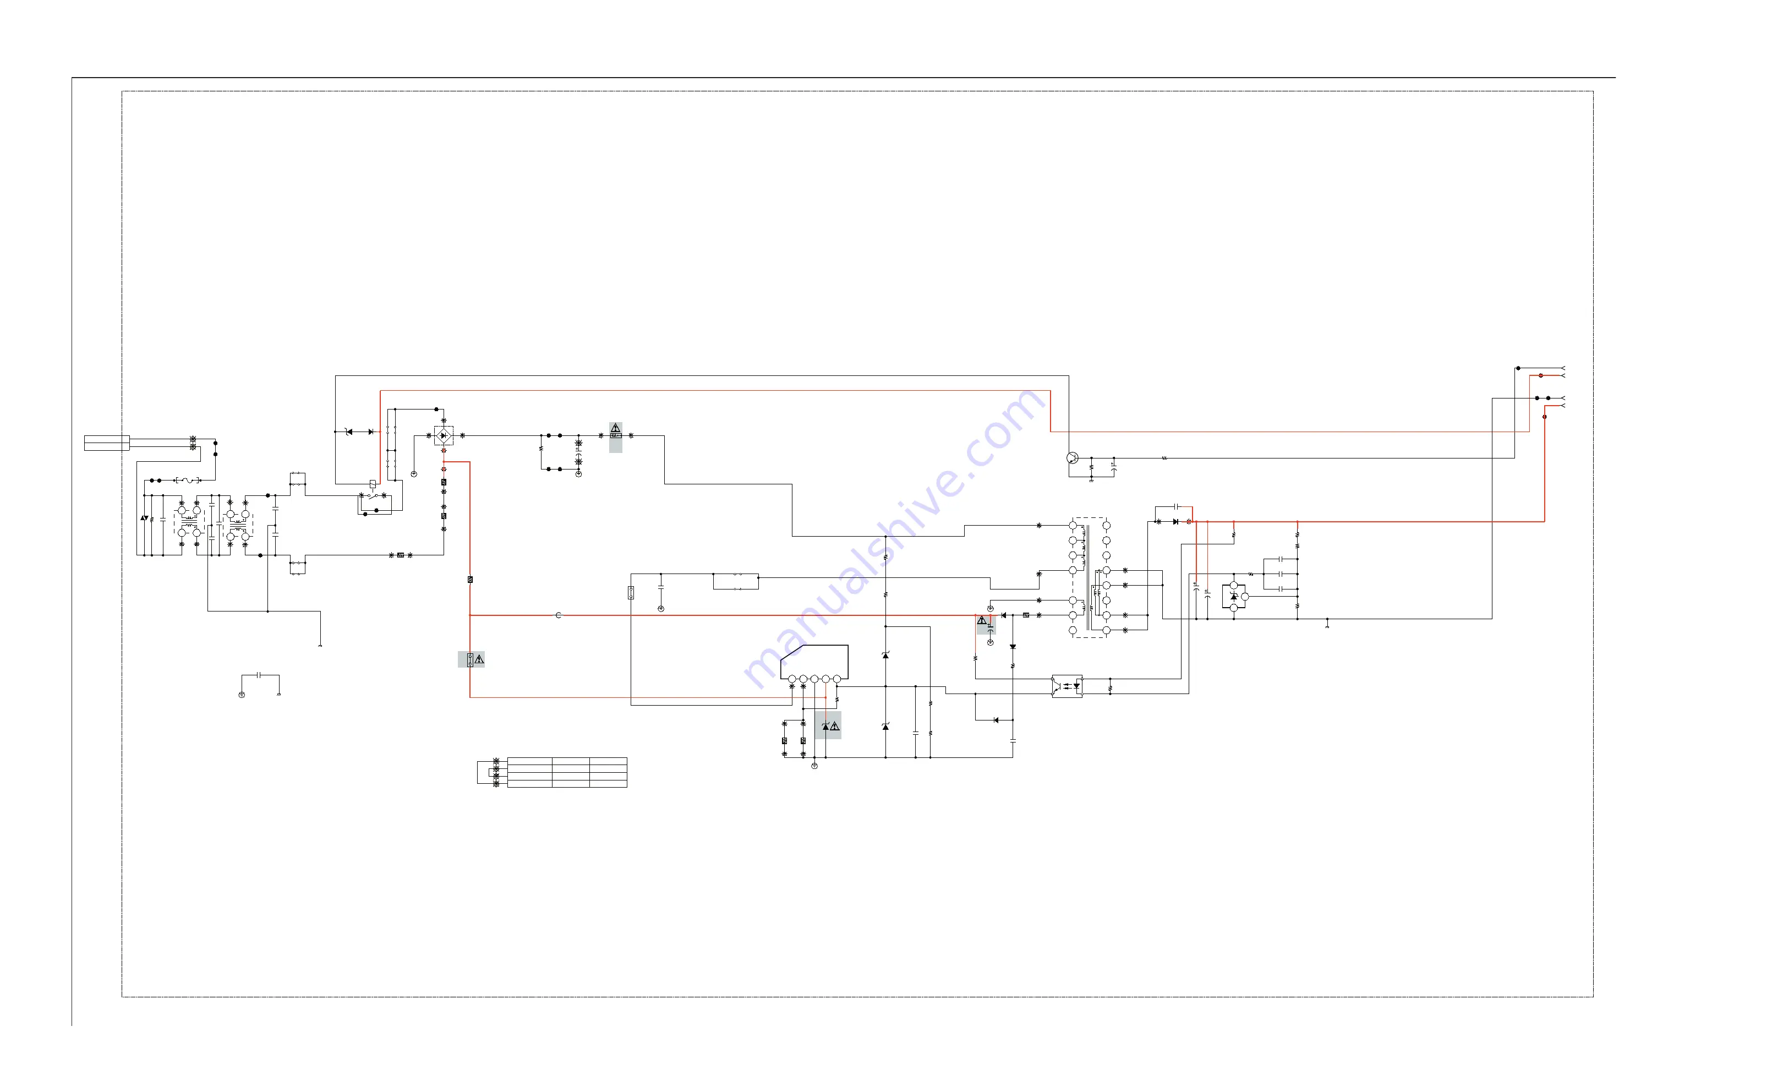
Task: Select the secondary-side output rectifier diode
Action: [x=1175, y=521]
